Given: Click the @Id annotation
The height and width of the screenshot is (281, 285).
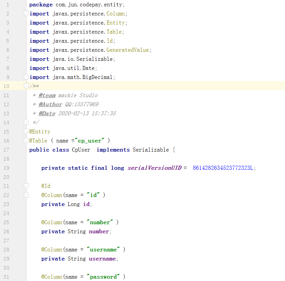Looking at the screenshot, I should tap(46, 186).
